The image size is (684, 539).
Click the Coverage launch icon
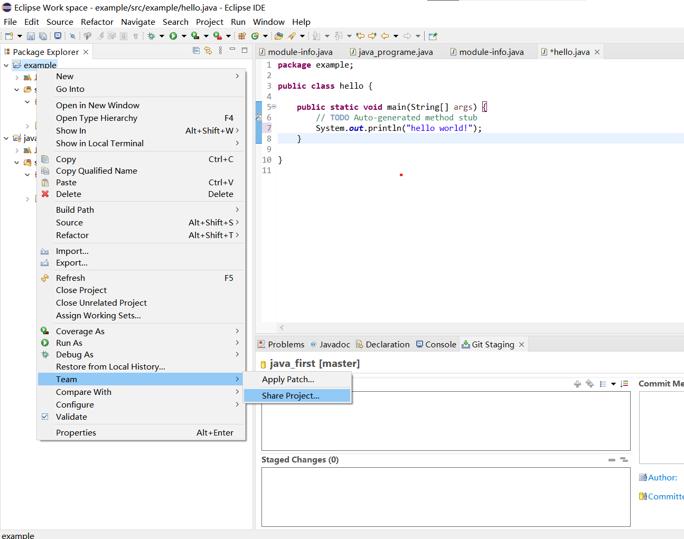[195, 36]
